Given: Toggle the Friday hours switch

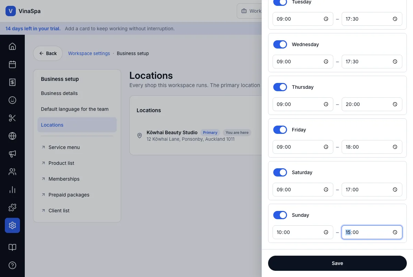Looking at the screenshot, I should click(280, 130).
